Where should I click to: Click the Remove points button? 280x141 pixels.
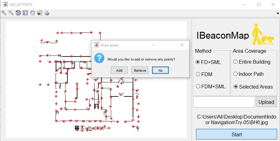click(x=140, y=70)
